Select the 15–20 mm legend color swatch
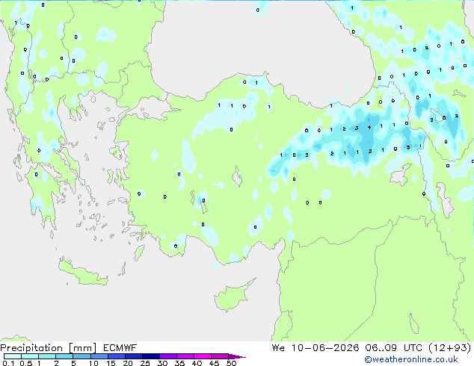Viewport: 474px width, 366px height. pyautogui.click(x=116, y=356)
